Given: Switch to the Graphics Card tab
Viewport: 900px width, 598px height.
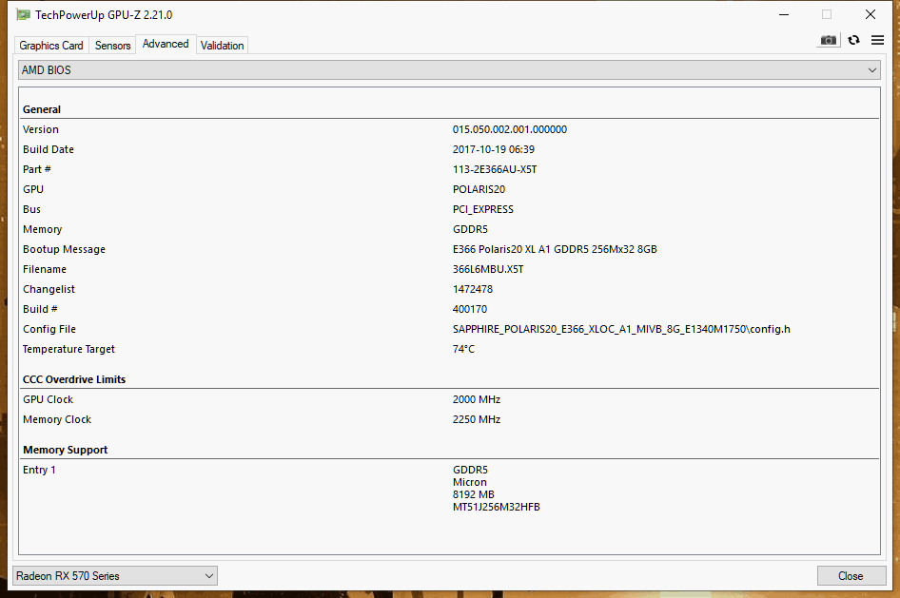Looking at the screenshot, I should (51, 46).
